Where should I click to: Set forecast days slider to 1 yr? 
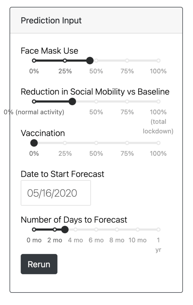[158, 230]
